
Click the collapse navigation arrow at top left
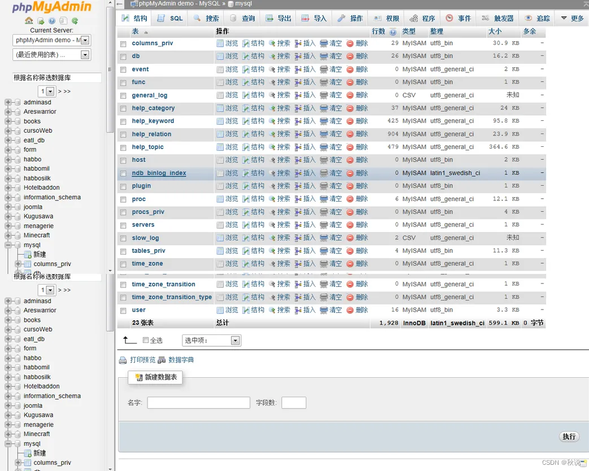120,4
